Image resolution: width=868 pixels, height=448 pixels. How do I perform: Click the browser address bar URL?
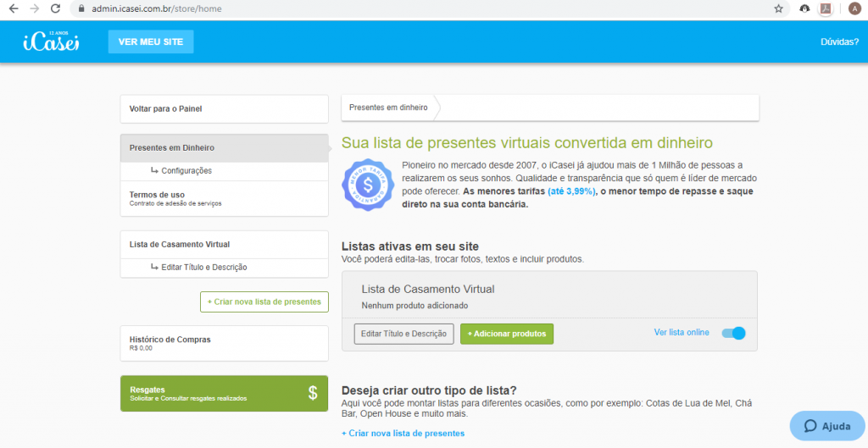click(x=157, y=8)
